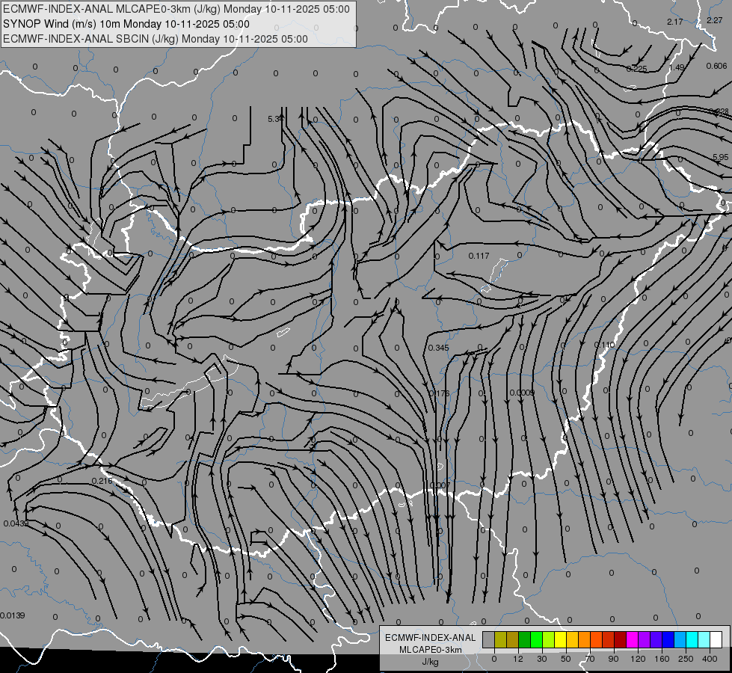Click the grey swatch in the legend
Image resolution: width=732 pixels, height=673 pixels.
488,640
